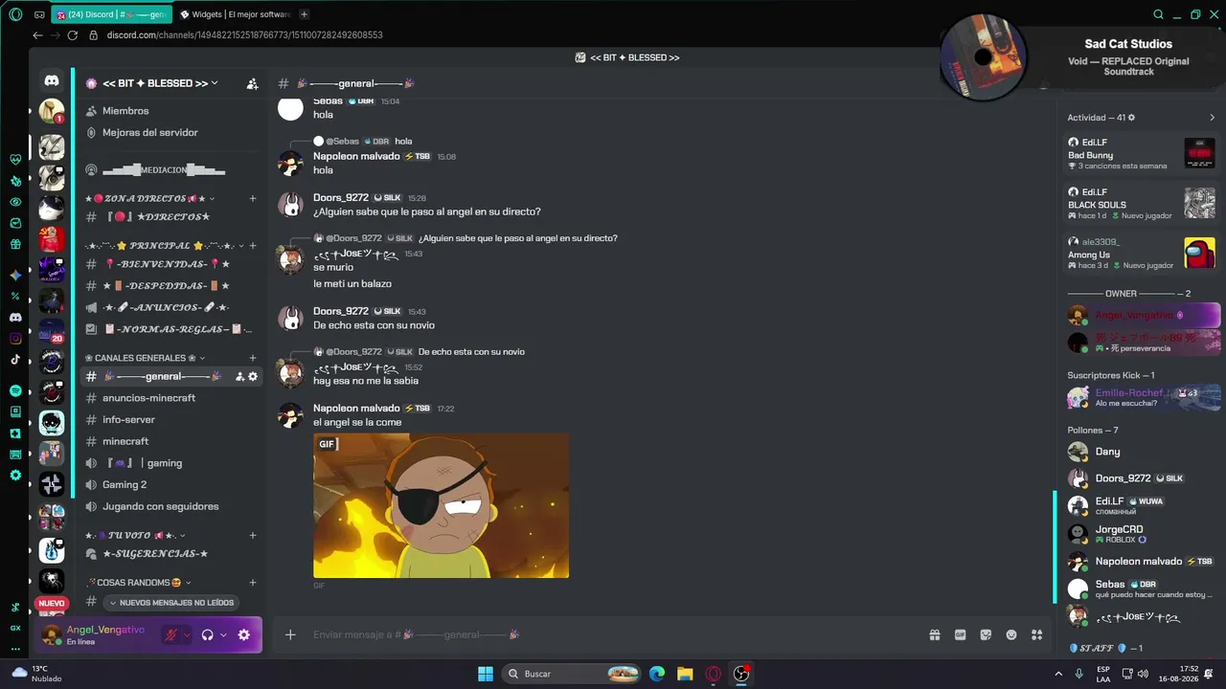This screenshot has width=1226, height=689.
Task: Open File Explorer from the taskbar
Action: [685, 674]
